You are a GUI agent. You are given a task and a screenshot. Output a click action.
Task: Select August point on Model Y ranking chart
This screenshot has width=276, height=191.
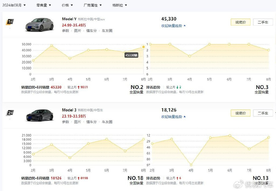point(269,50)
